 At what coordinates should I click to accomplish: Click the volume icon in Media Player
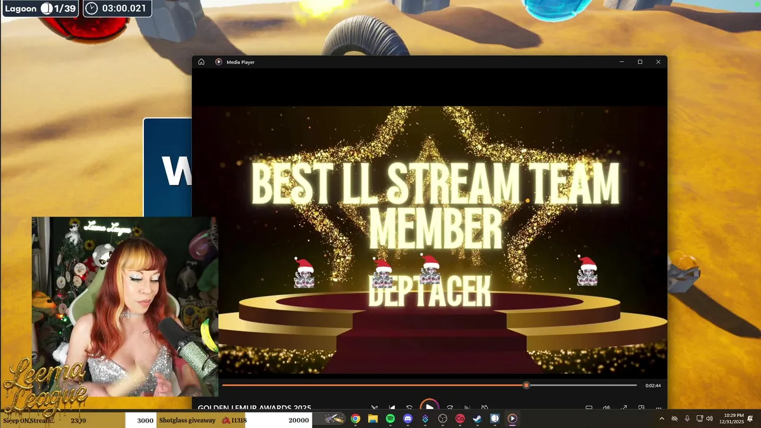(x=606, y=408)
